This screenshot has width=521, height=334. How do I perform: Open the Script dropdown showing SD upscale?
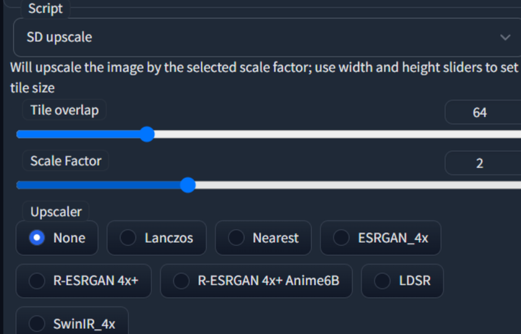260,37
